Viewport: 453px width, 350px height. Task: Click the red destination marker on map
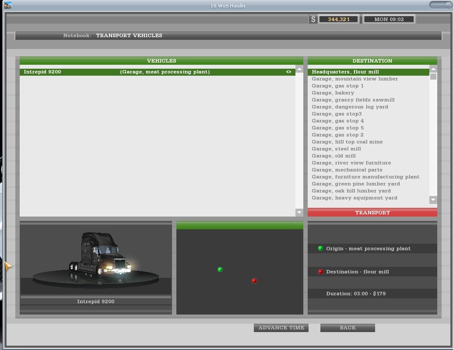point(254,281)
